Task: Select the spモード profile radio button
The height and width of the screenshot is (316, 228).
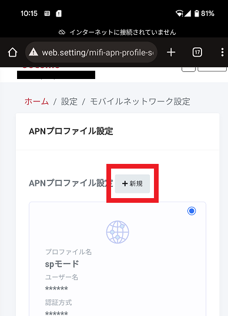Action: [192, 211]
